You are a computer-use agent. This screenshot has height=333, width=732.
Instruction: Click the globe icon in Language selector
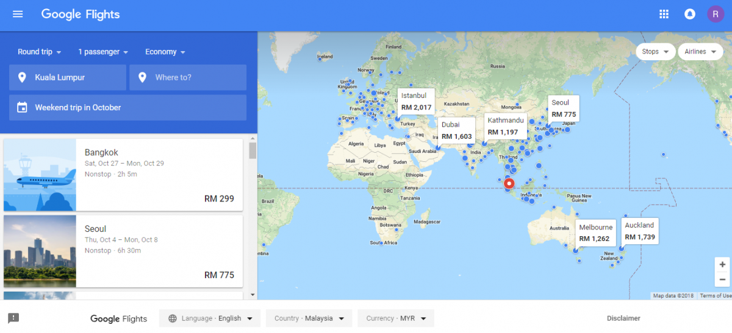point(173,318)
